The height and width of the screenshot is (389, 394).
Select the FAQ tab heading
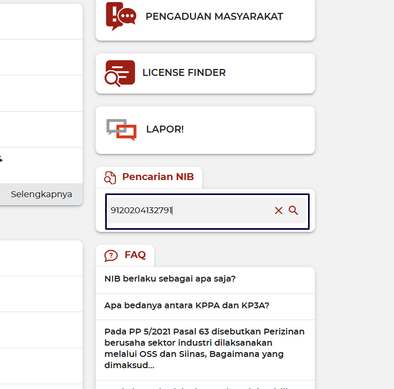[x=135, y=255]
